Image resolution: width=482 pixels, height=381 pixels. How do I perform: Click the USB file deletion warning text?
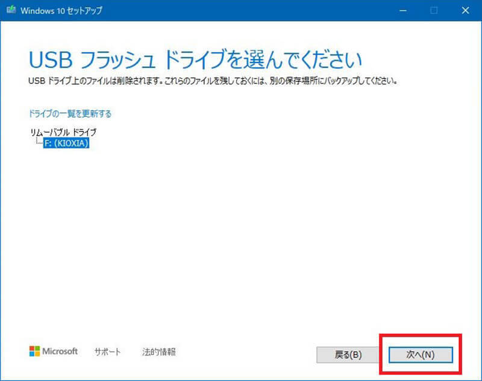212,80
